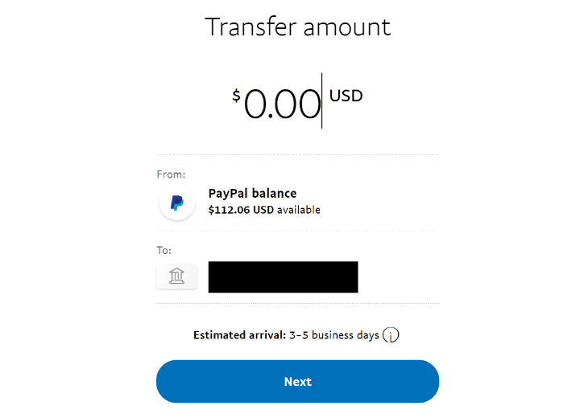The height and width of the screenshot is (418, 580).
Task: Click the word available in the balance line
Action: coord(299,210)
